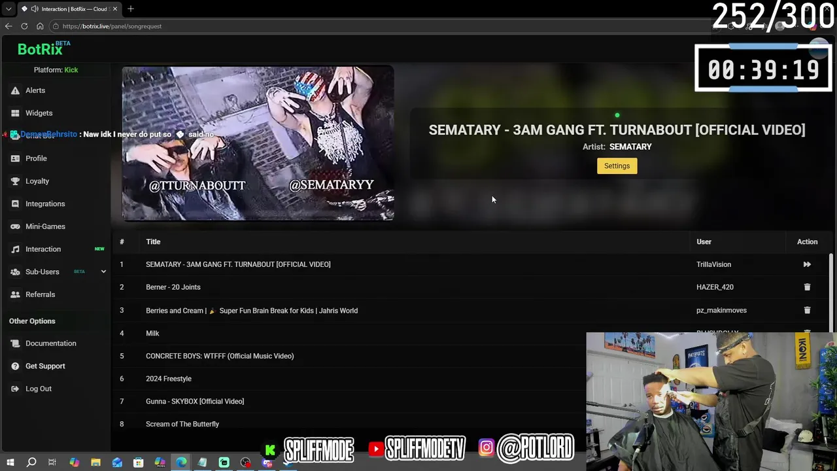Image resolution: width=837 pixels, height=471 pixels.
Task: Go to Loyalty page
Action: [37, 181]
